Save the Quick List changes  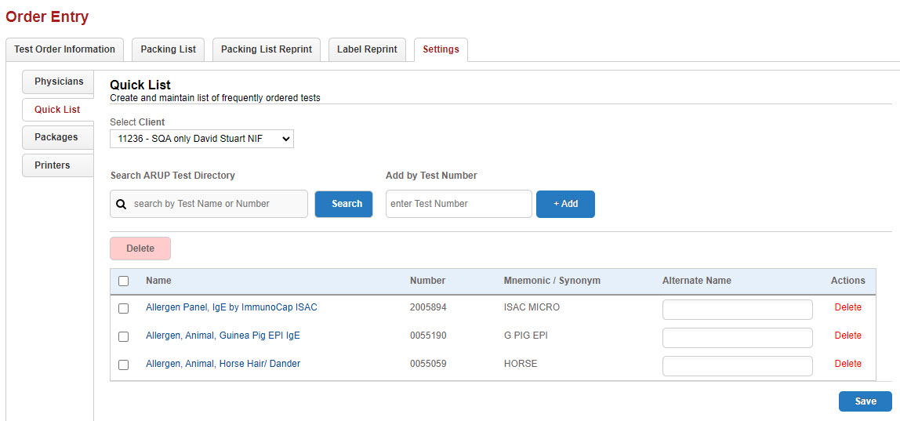pyautogui.click(x=865, y=401)
